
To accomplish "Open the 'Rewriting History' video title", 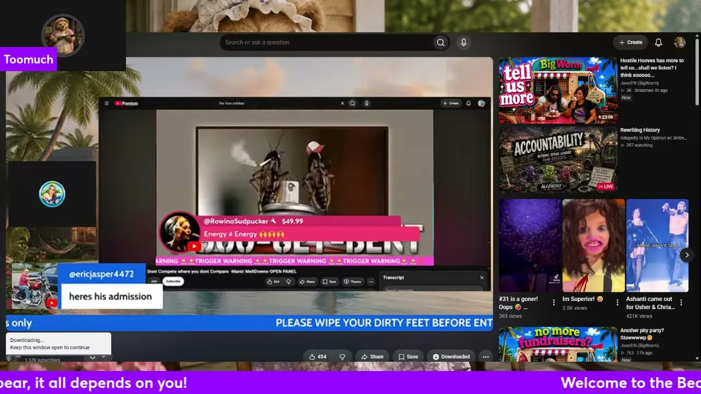I will [x=640, y=130].
